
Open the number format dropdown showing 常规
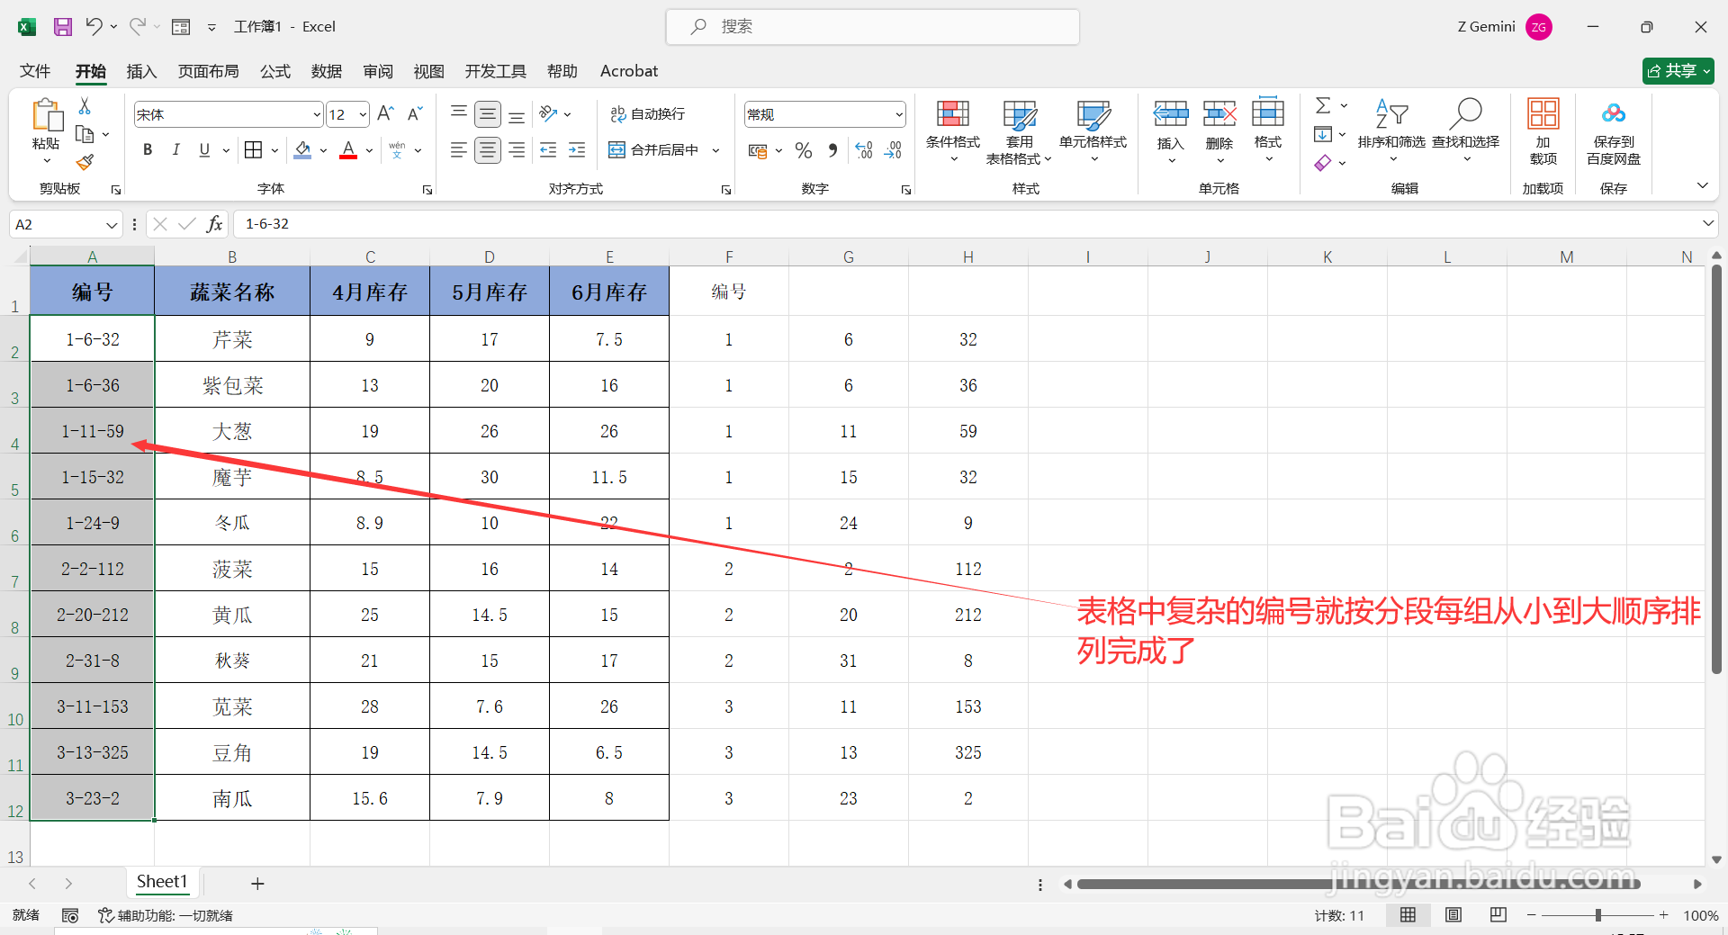[x=897, y=113]
